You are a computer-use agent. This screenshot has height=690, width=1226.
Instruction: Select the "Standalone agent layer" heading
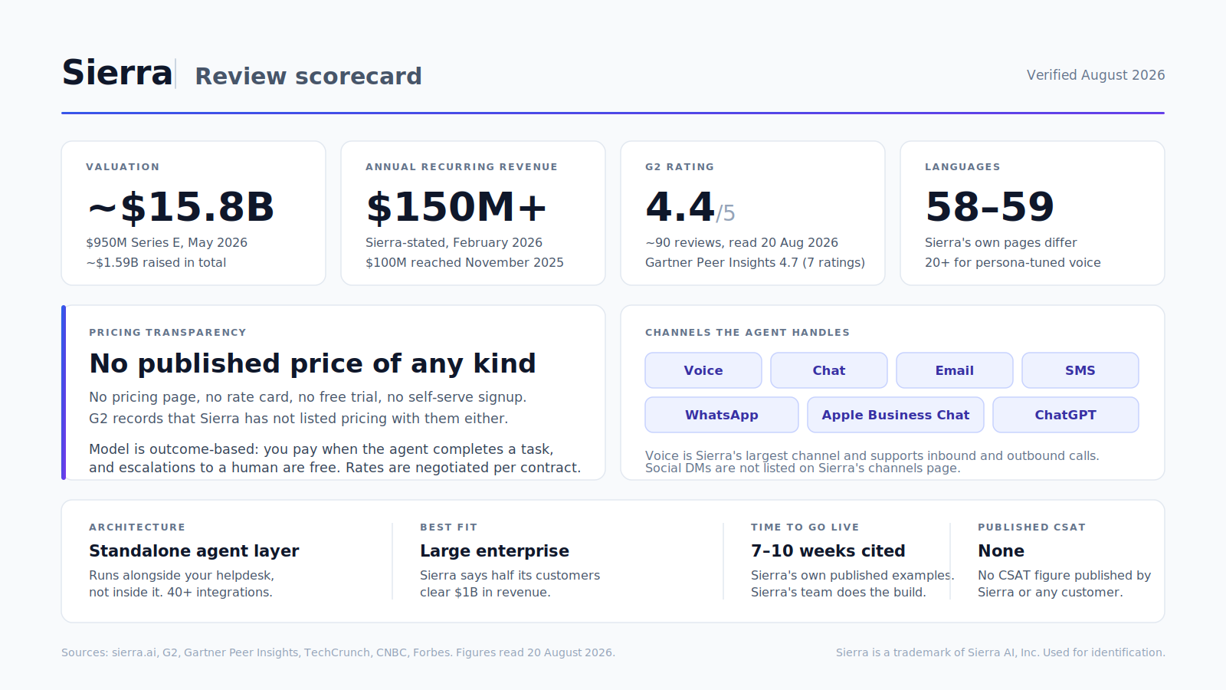pyautogui.click(x=194, y=551)
